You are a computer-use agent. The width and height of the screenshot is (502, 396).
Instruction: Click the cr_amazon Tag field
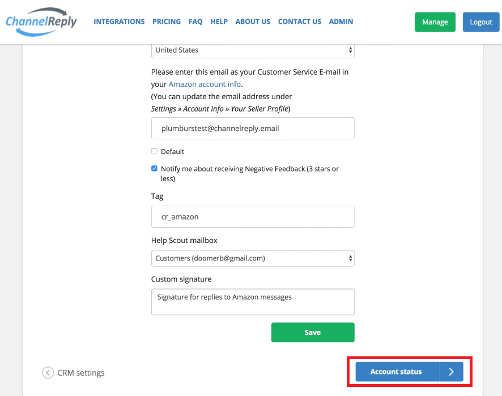tap(253, 217)
